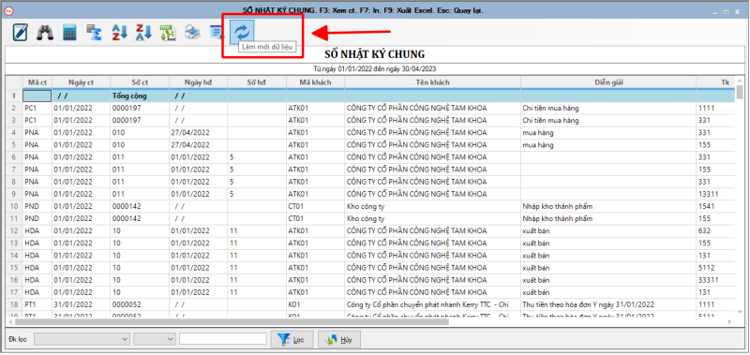
Task: Click the Mã ct column header
Action: 37,82
